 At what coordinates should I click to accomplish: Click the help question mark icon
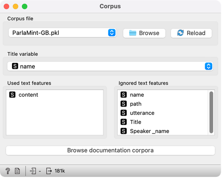click(8, 171)
